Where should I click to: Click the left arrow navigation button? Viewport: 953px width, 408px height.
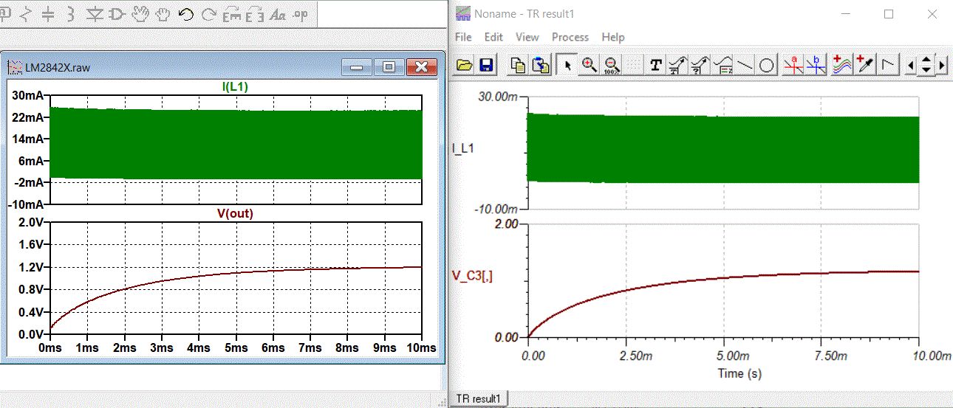pyautogui.click(x=910, y=65)
